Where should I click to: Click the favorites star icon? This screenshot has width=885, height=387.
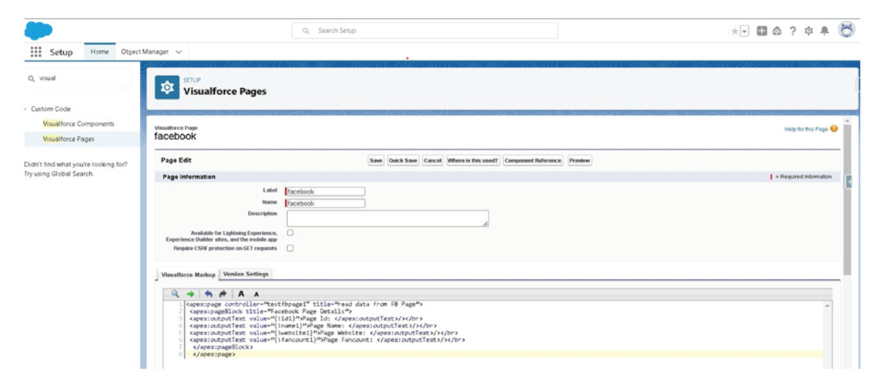pos(735,32)
